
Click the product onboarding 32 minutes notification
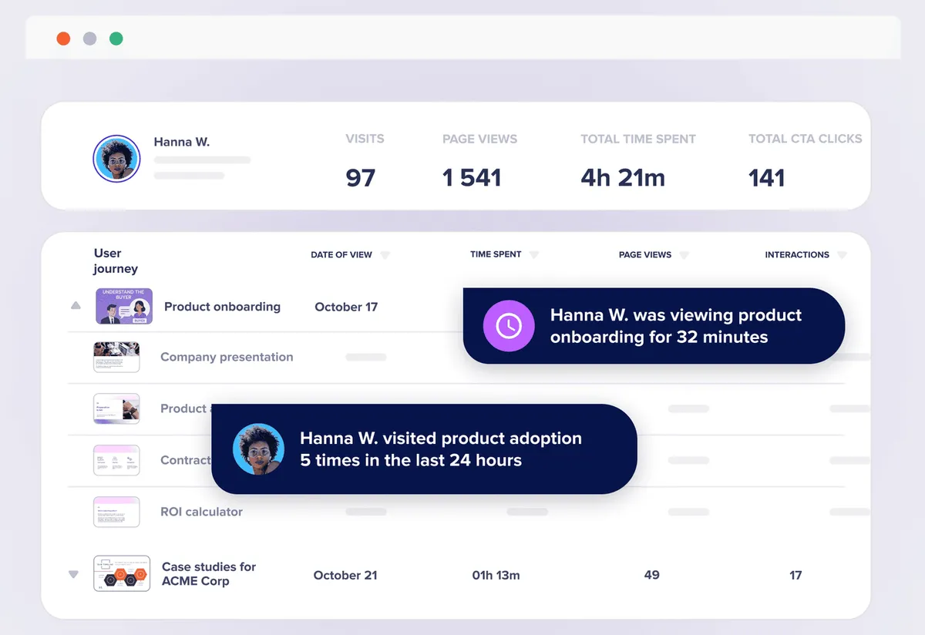tap(654, 326)
